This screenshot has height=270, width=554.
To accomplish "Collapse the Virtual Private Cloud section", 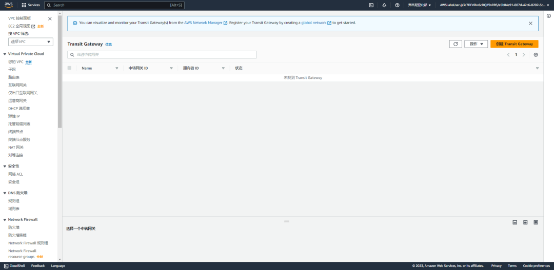I will (5, 54).
